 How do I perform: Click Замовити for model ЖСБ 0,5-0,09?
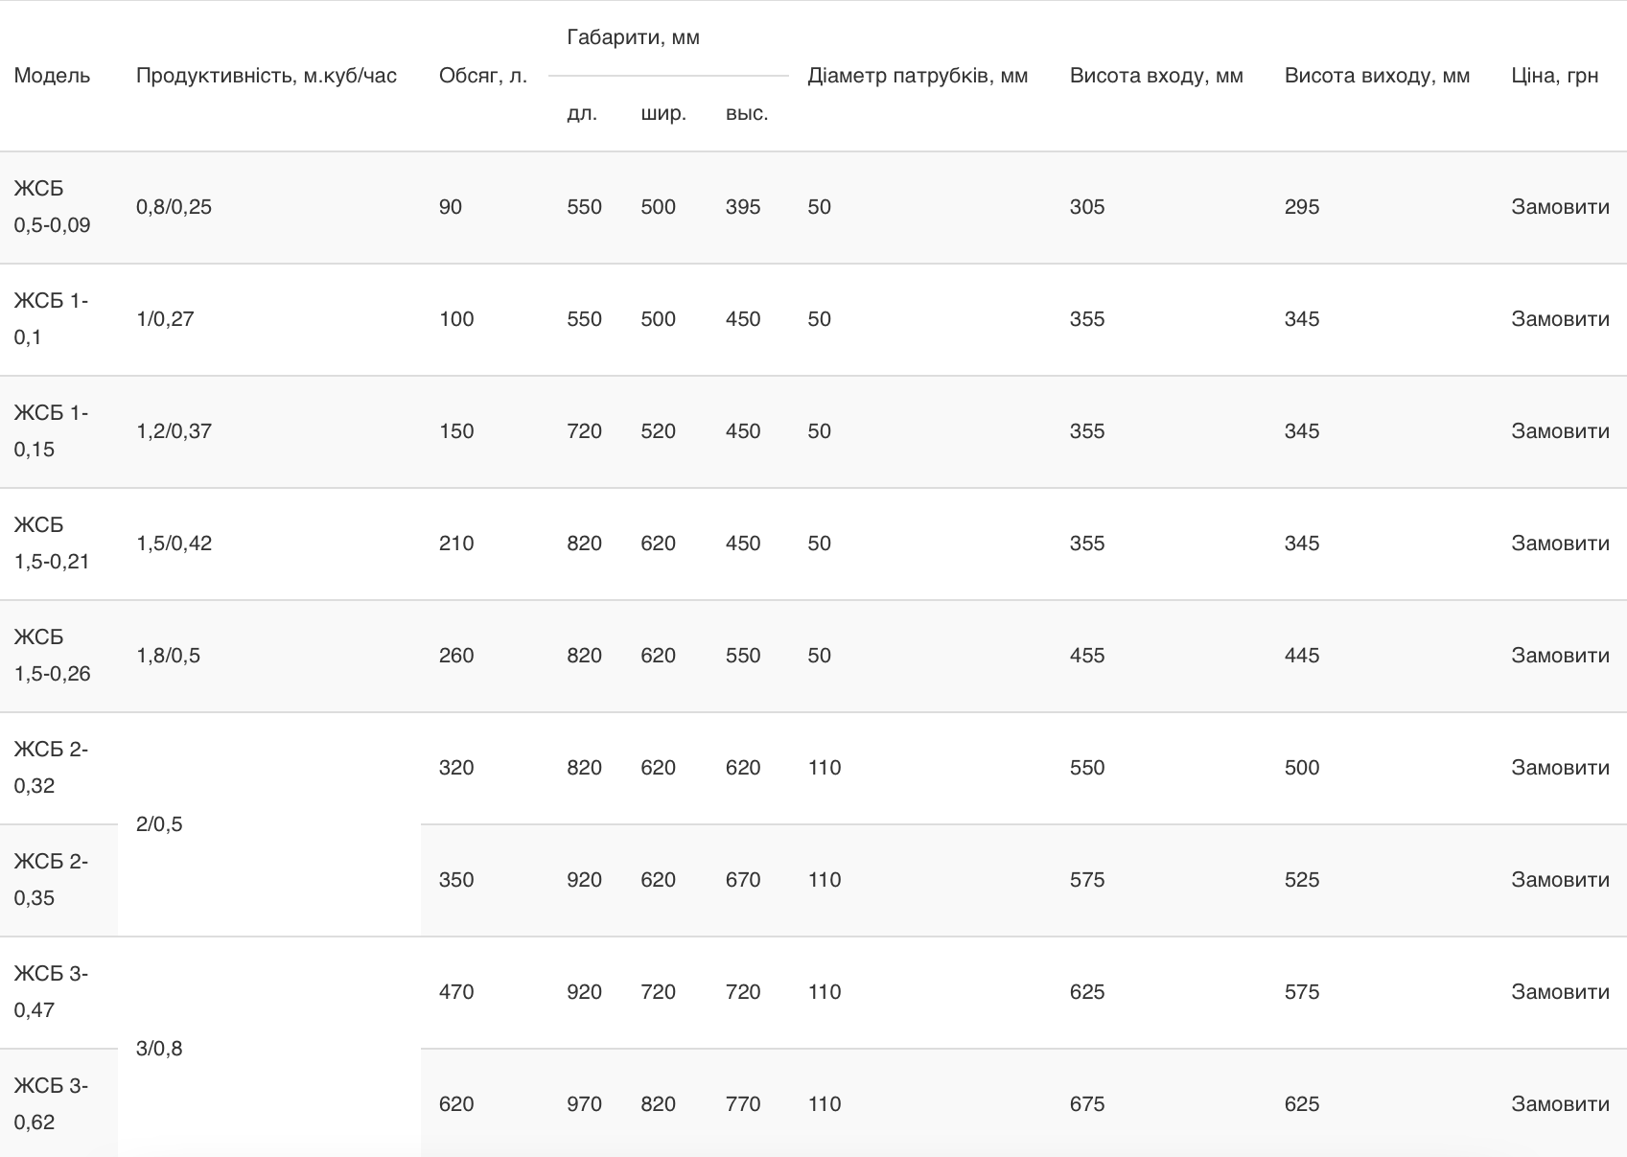point(1559,207)
